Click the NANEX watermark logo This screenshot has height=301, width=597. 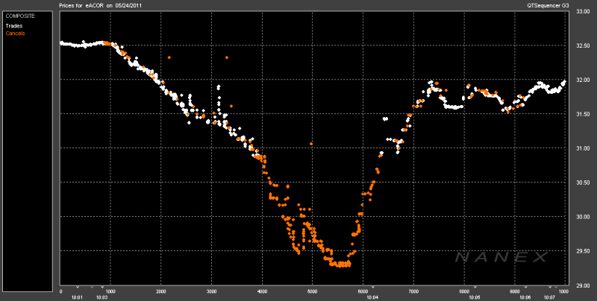coord(501,257)
